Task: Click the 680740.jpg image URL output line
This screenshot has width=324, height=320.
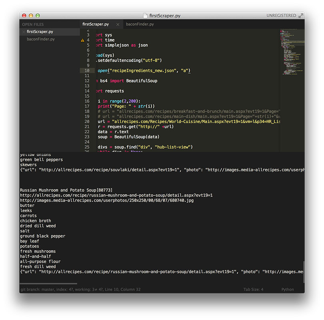Action: [107, 200]
